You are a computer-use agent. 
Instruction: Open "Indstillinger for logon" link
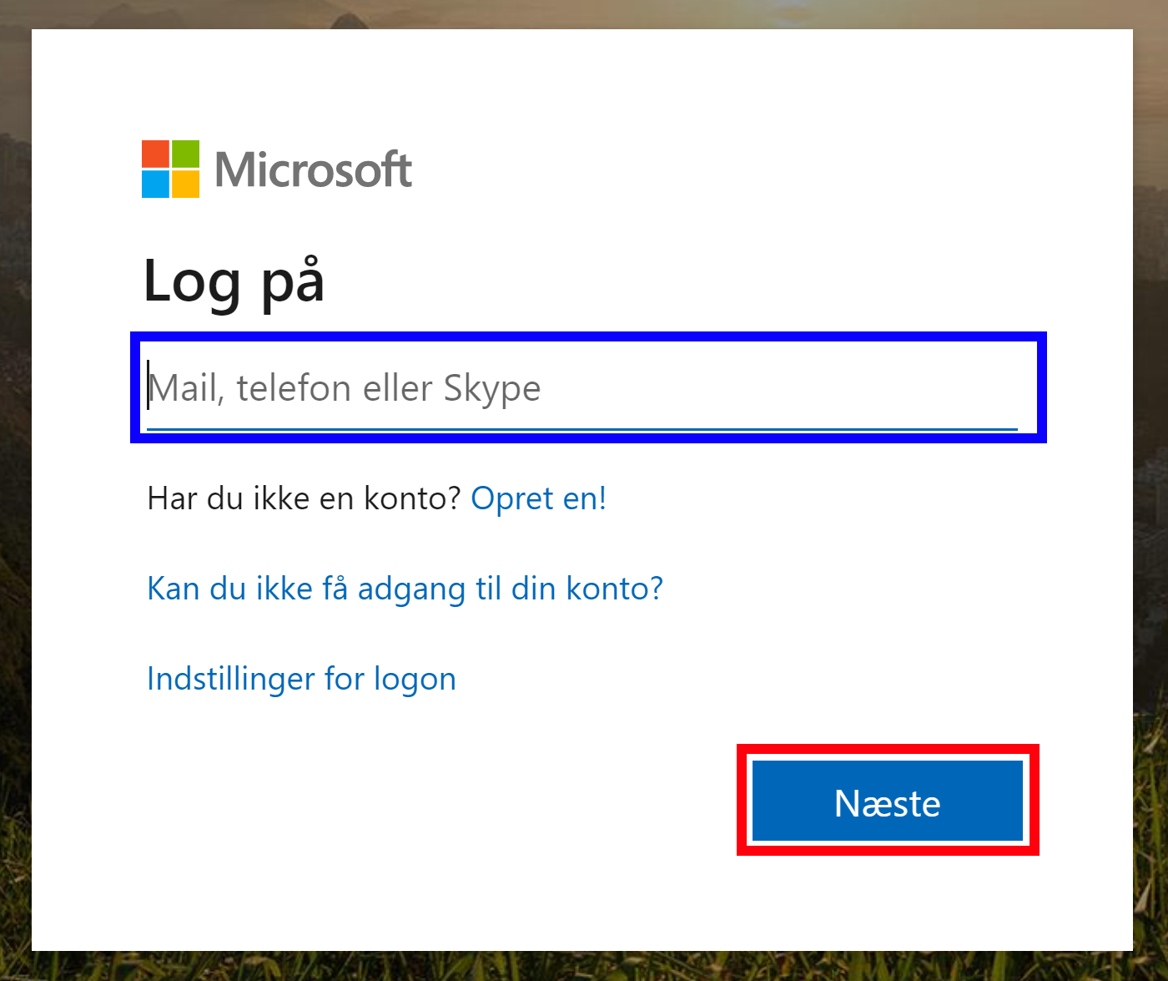(x=301, y=679)
